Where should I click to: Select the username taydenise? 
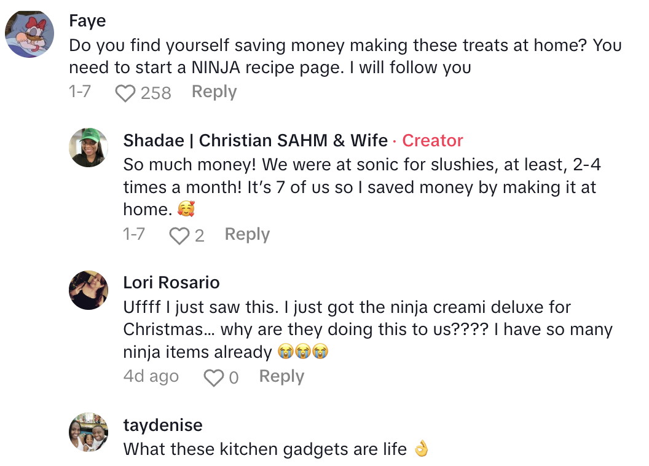click(x=162, y=425)
